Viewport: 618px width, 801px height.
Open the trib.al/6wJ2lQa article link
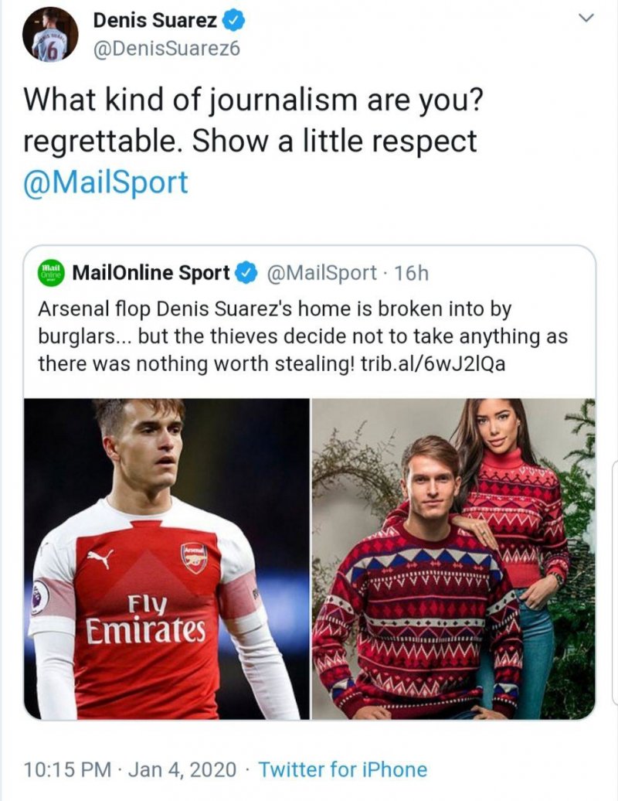[433, 363]
